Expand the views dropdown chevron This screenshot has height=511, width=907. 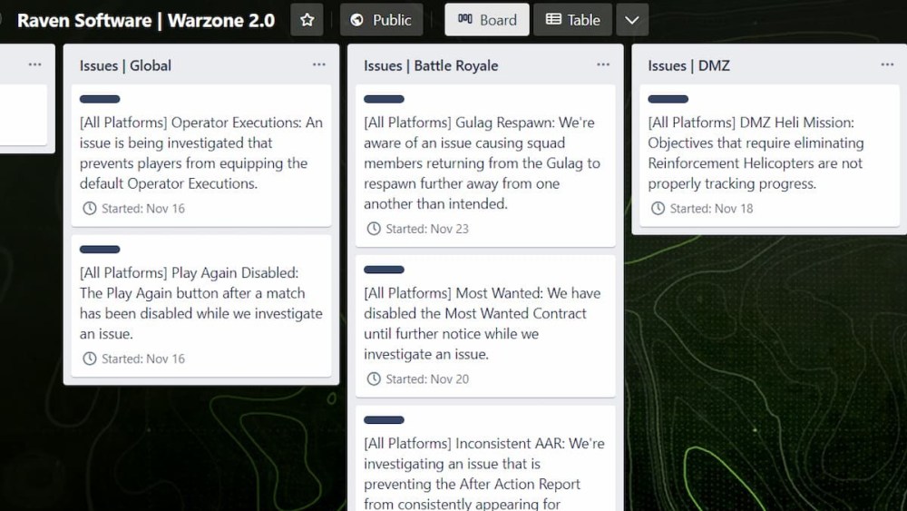(x=632, y=20)
